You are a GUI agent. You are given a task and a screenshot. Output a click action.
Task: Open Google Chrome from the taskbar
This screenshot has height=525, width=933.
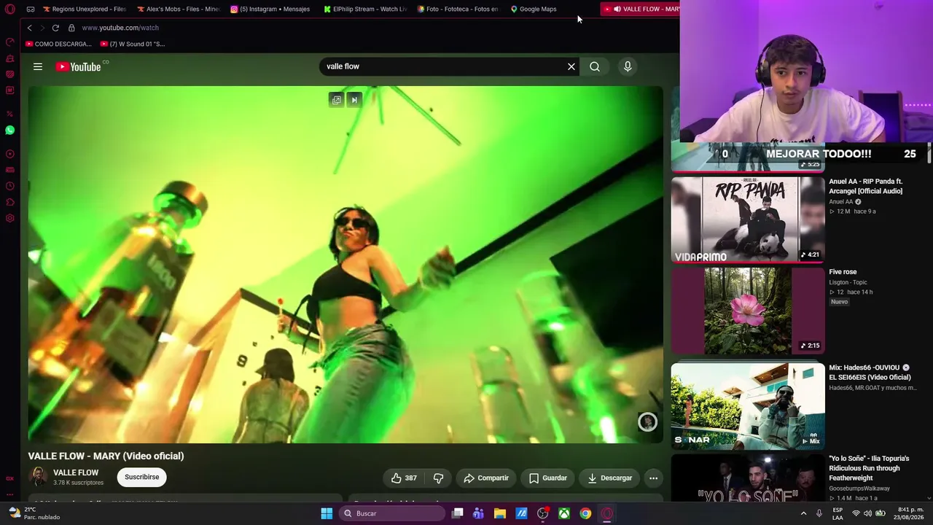click(585, 513)
